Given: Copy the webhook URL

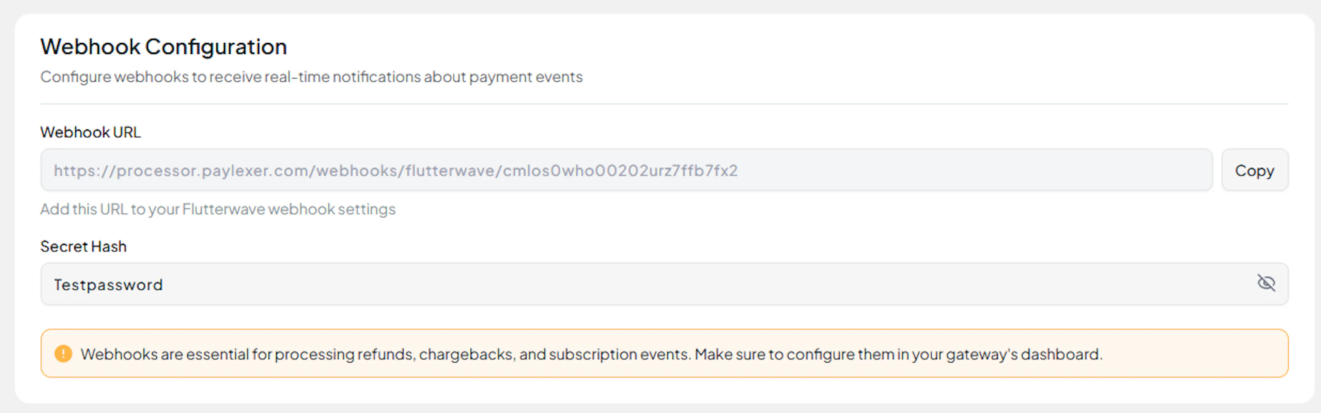Looking at the screenshot, I should (1254, 170).
